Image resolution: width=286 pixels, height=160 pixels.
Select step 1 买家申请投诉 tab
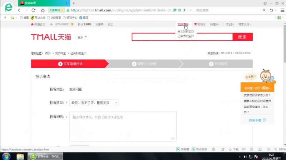pyautogui.click(x=70, y=64)
